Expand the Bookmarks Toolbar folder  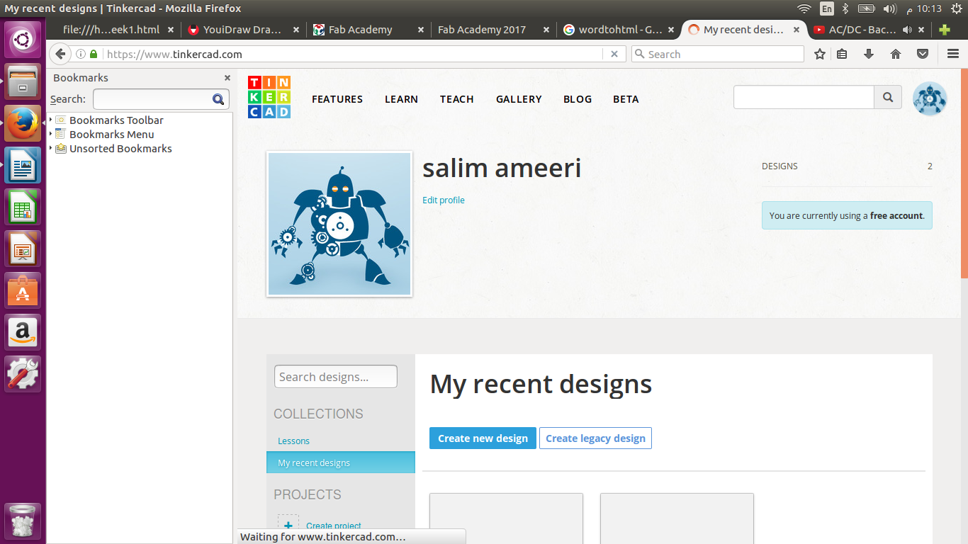[x=51, y=120]
